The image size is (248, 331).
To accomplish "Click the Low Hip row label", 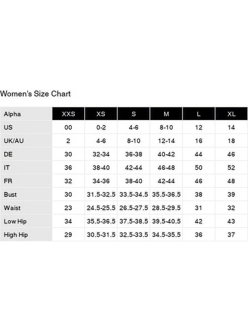I will (x=15, y=221).
